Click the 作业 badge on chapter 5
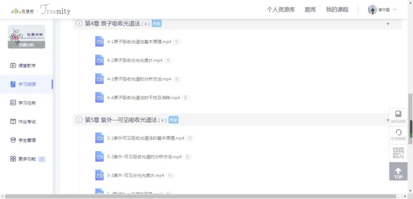Image resolution: width=413 pixels, height=199 pixels. (x=173, y=120)
